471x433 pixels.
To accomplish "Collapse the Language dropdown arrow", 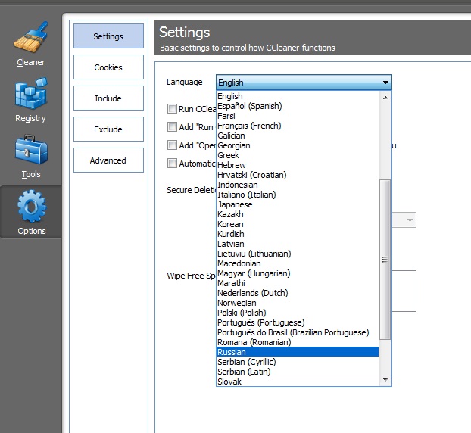I will point(385,83).
